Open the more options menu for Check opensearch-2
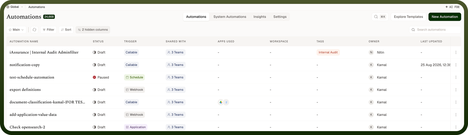This screenshot has width=468, height=135. [456, 127]
